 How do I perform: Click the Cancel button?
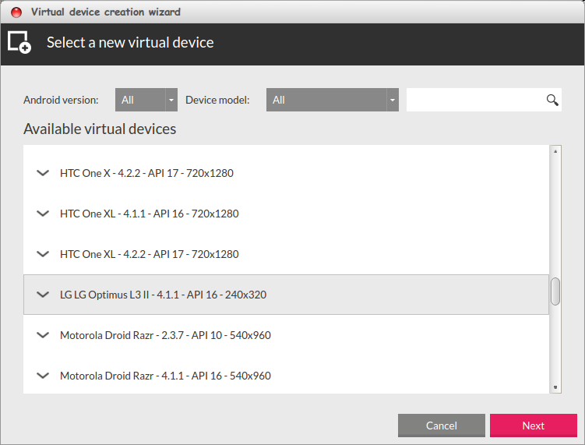[x=442, y=426]
